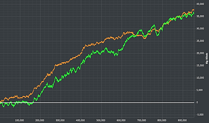Click the 25,000 y-axis label

coord(200,41)
